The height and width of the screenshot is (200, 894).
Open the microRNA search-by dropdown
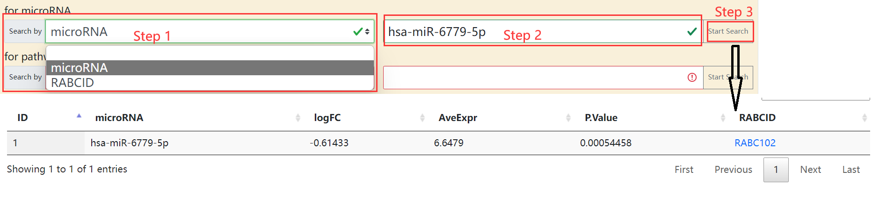[x=210, y=31]
